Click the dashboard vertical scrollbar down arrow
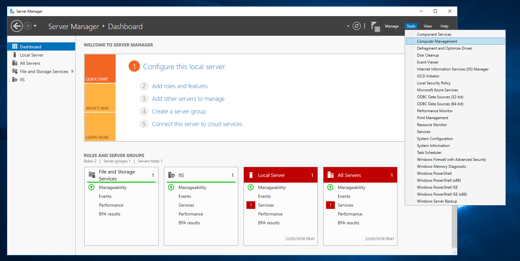Viewport: 520px width, 261px height. coord(455,252)
